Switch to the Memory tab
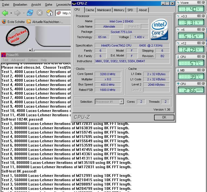207x192 pixels. tap(119, 10)
